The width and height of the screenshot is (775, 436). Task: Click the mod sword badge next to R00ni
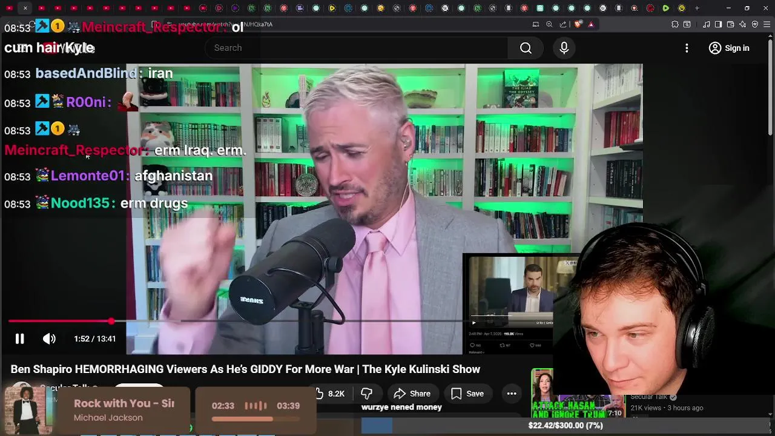[x=42, y=101]
